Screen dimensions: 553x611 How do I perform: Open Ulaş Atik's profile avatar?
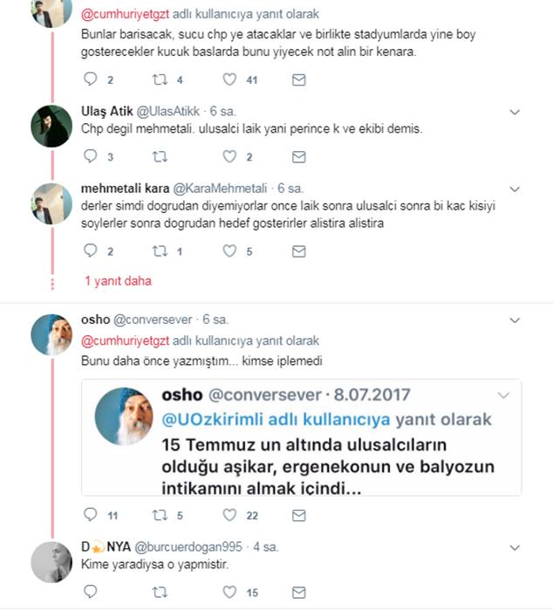pos(51,127)
